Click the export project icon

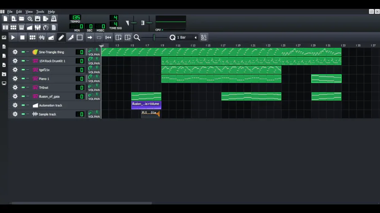[x=46, y=19]
